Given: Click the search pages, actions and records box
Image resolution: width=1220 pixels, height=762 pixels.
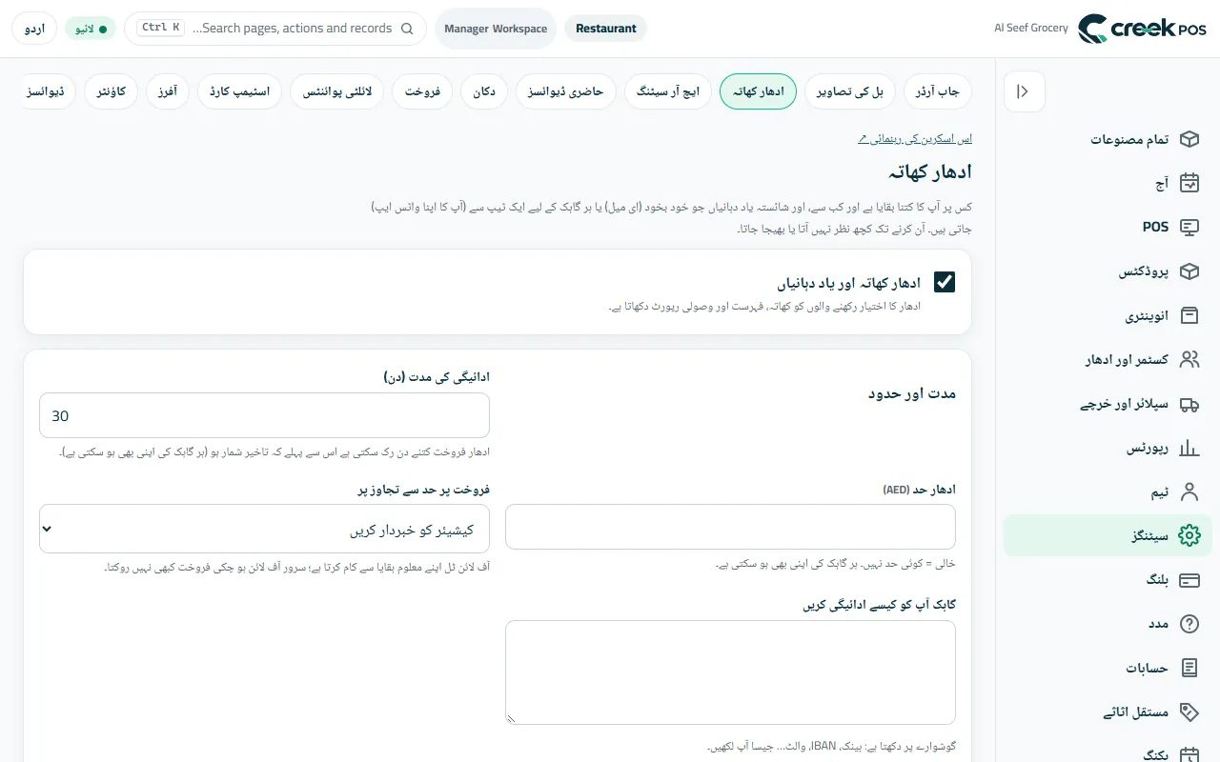Looking at the screenshot, I should [275, 29].
